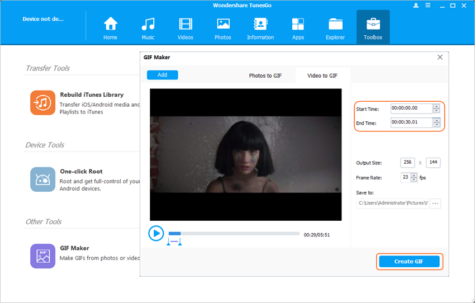
Task: Open the Videos section icon
Action: [186, 25]
